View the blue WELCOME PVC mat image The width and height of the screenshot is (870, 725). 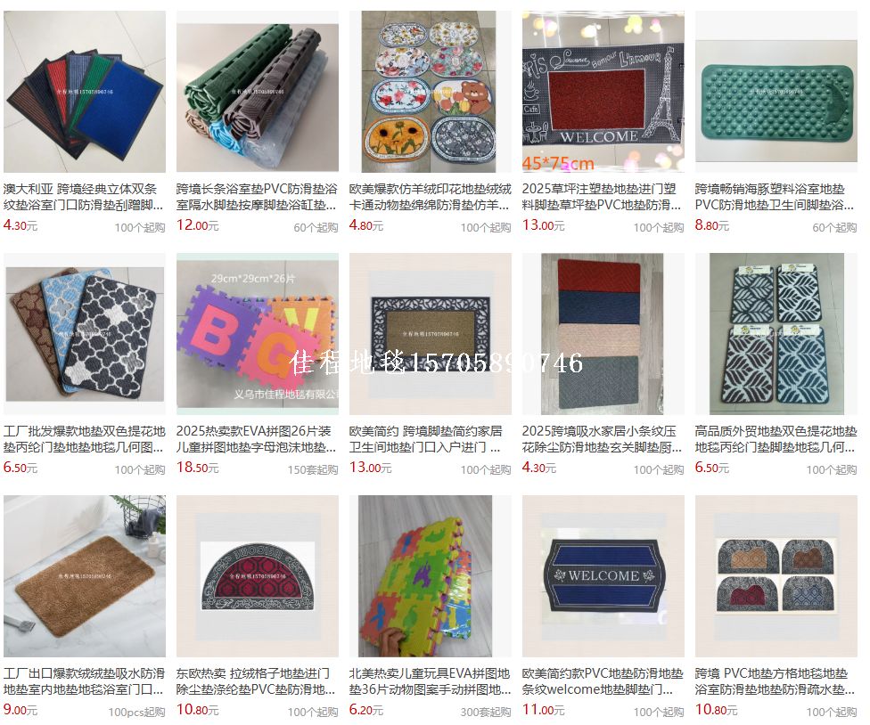coord(603,576)
